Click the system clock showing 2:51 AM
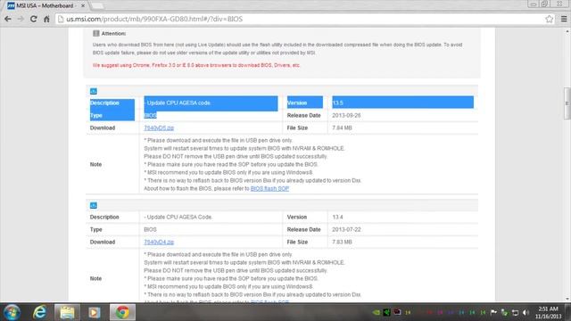Viewport: 571px width, 321px height. pyautogui.click(x=548, y=312)
